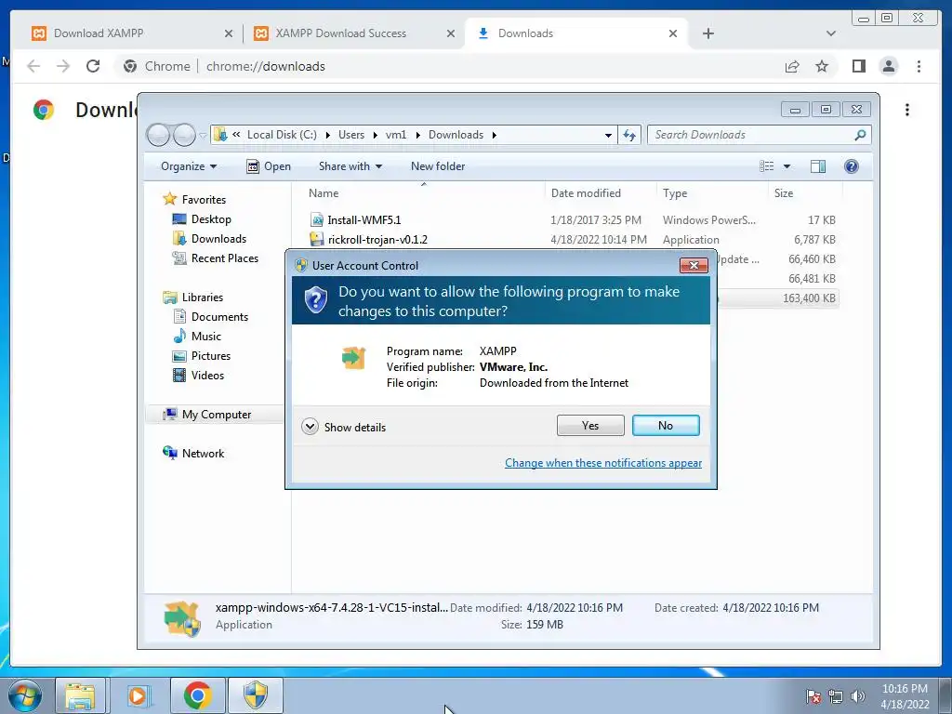
Task: Click the XAMPP program icon in UAC dialog
Action: (353, 358)
